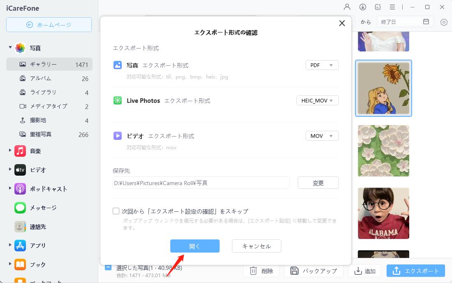This screenshot has height=283, width=452.
Task: Open the video format MOV dropdown
Action: point(322,136)
